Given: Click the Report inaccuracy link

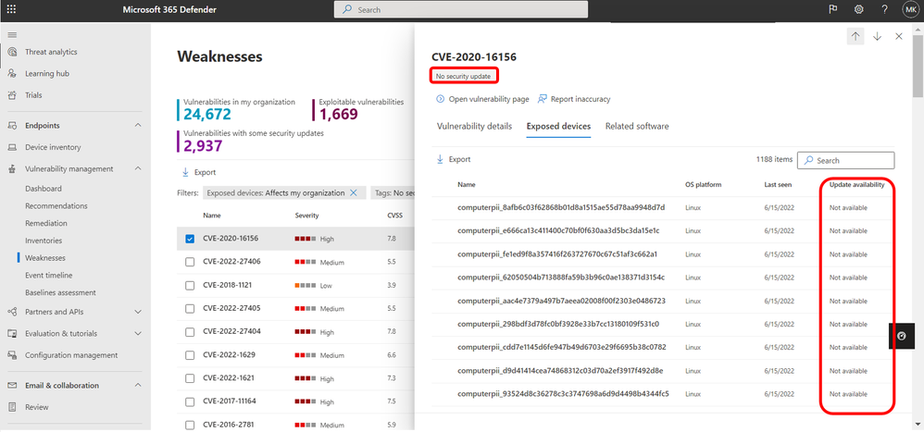Looking at the screenshot, I should (581, 100).
